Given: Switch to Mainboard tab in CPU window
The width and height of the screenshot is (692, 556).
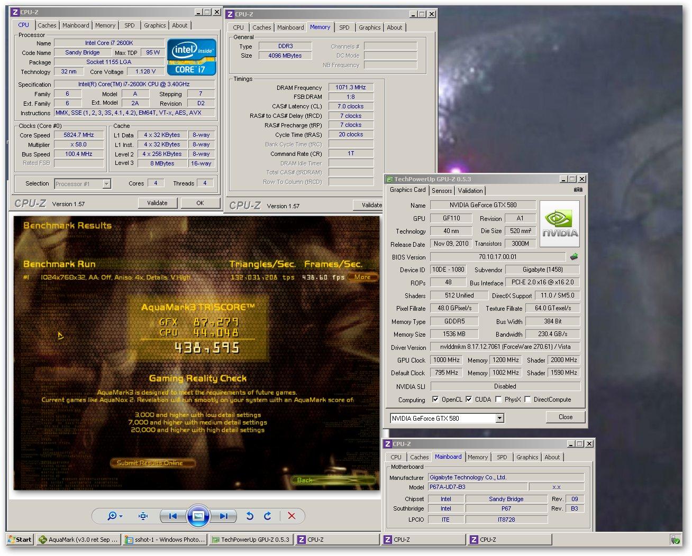Looking at the screenshot, I should pos(76,25).
